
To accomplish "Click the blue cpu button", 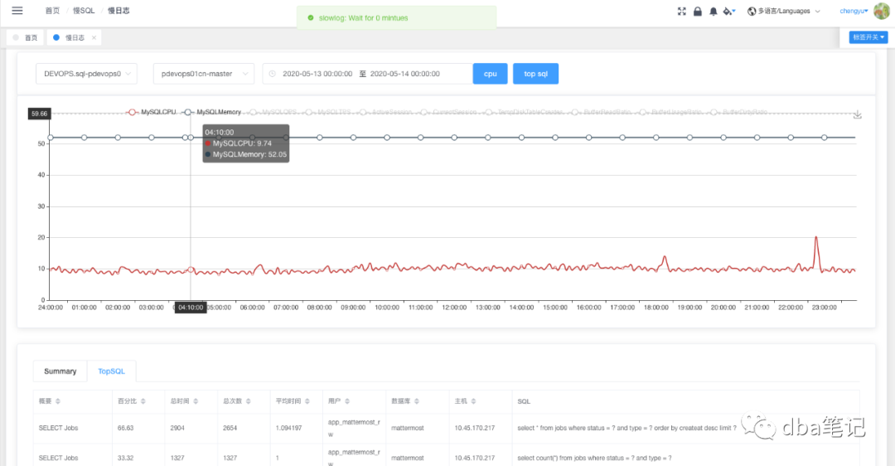I will click(x=490, y=74).
